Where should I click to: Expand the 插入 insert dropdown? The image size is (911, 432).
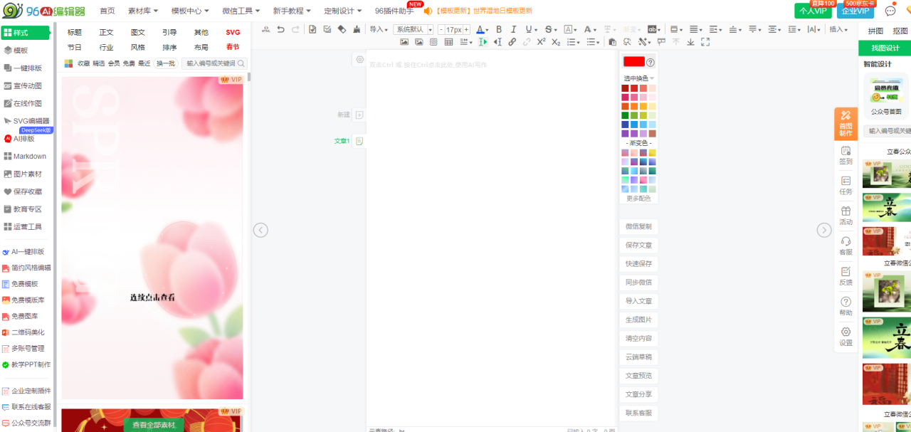(839, 29)
